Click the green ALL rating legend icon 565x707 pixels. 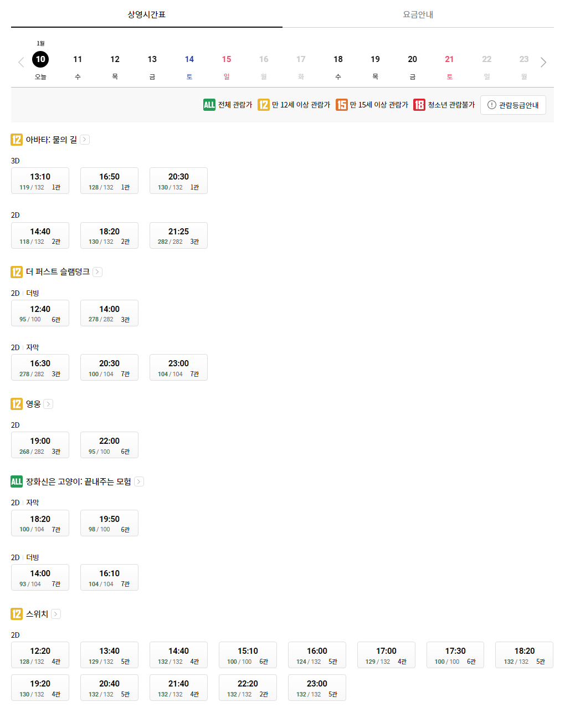[x=209, y=105]
